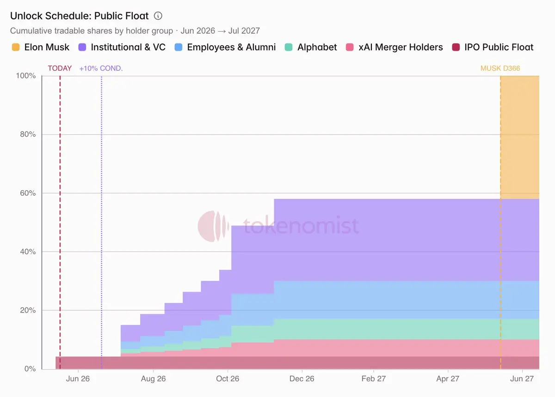This screenshot has height=397, width=555.
Task: Toggle the Alphabet legend entry
Action: pyautogui.click(x=311, y=47)
